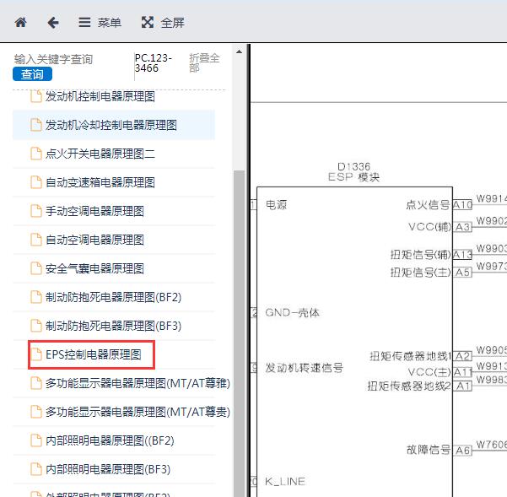Click GND-壳体 label in diagram
Screen dimensions: 507x497
pos(292,313)
